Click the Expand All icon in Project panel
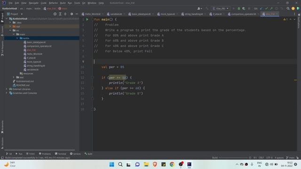Image resolution: width=301 pixels, height=169 pixels. click(60, 14)
